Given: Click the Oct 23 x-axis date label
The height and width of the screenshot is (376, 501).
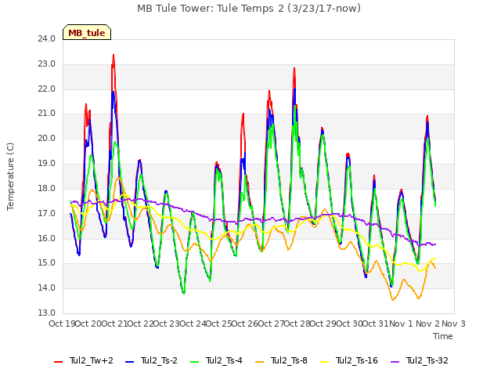Looking at the screenshot, I should [x=167, y=324].
